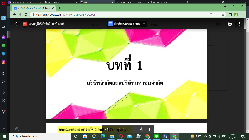Open WhatsApp in the Opera sidebar
The height and width of the screenshot is (140, 249).
coord(3,45)
